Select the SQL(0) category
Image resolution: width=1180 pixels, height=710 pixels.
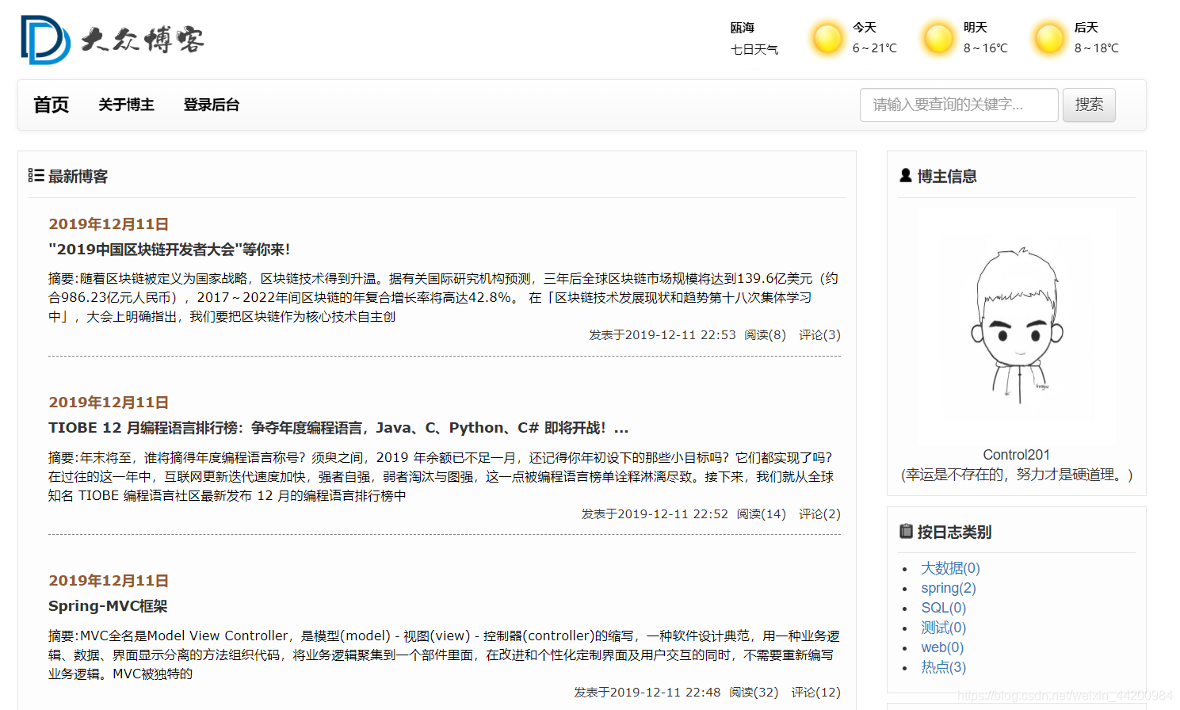pyautogui.click(x=944, y=608)
